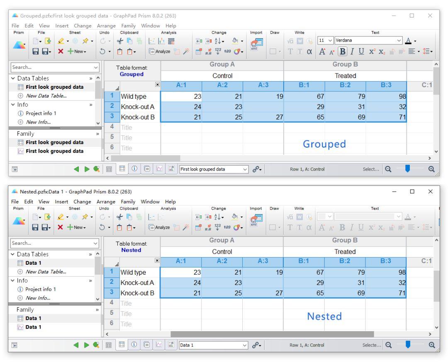Click the Italic I icon in top Text toolbar
This screenshot has height=363, width=448.
[x=352, y=51]
